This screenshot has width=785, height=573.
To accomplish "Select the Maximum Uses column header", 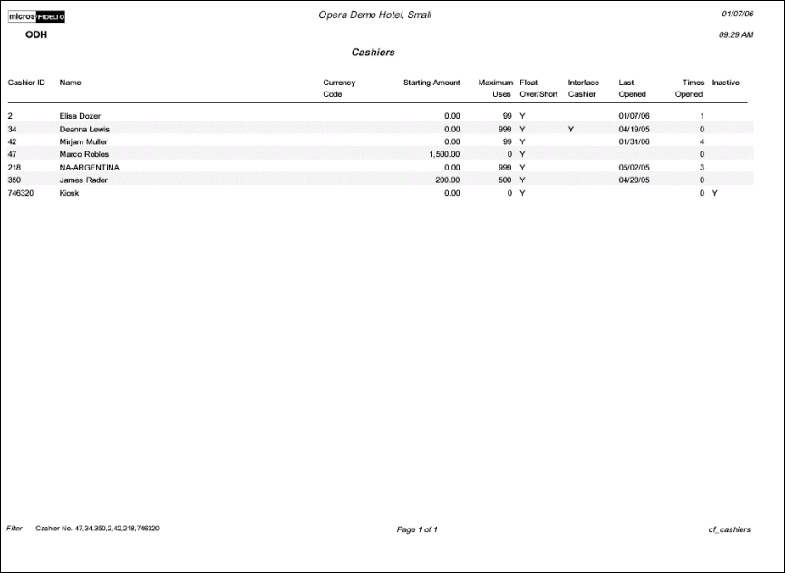I will [x=496, y=88].
